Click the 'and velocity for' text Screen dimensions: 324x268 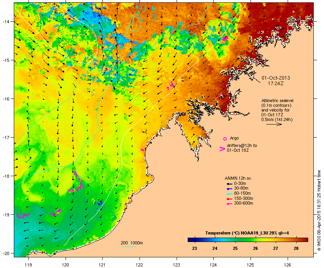pos(275,110)
